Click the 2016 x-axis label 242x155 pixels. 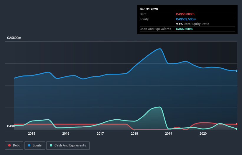[66, 133]
